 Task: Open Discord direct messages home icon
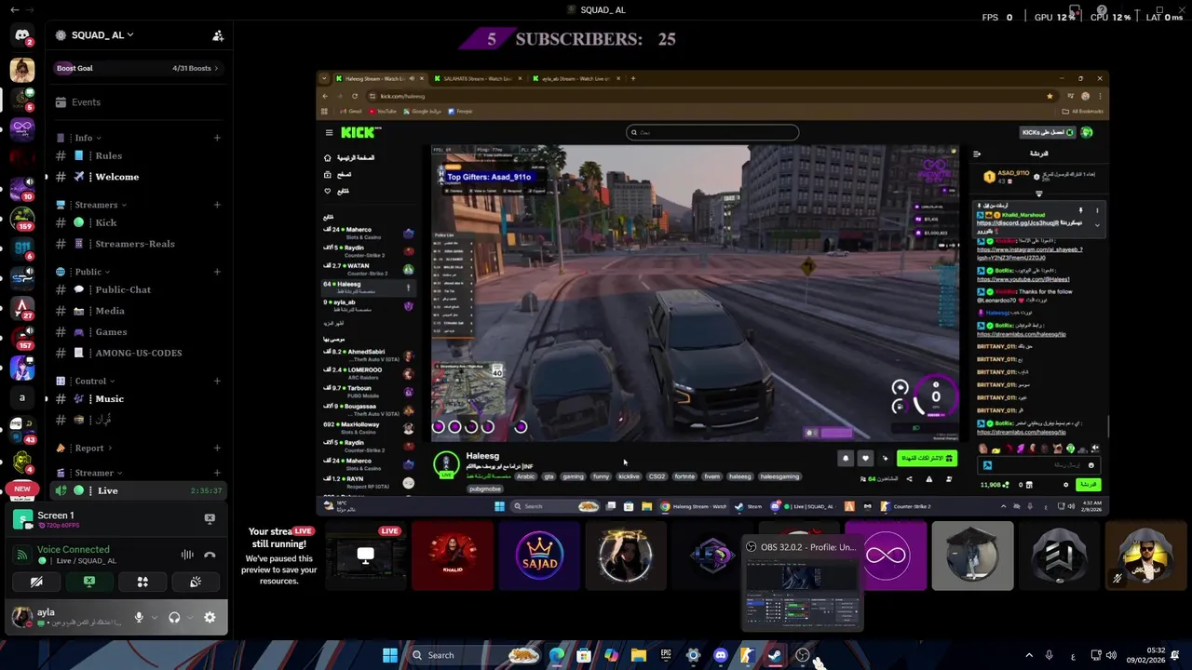click(22, 35)
